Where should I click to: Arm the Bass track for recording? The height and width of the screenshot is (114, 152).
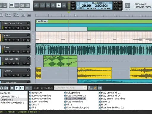[x=14, y=52]
